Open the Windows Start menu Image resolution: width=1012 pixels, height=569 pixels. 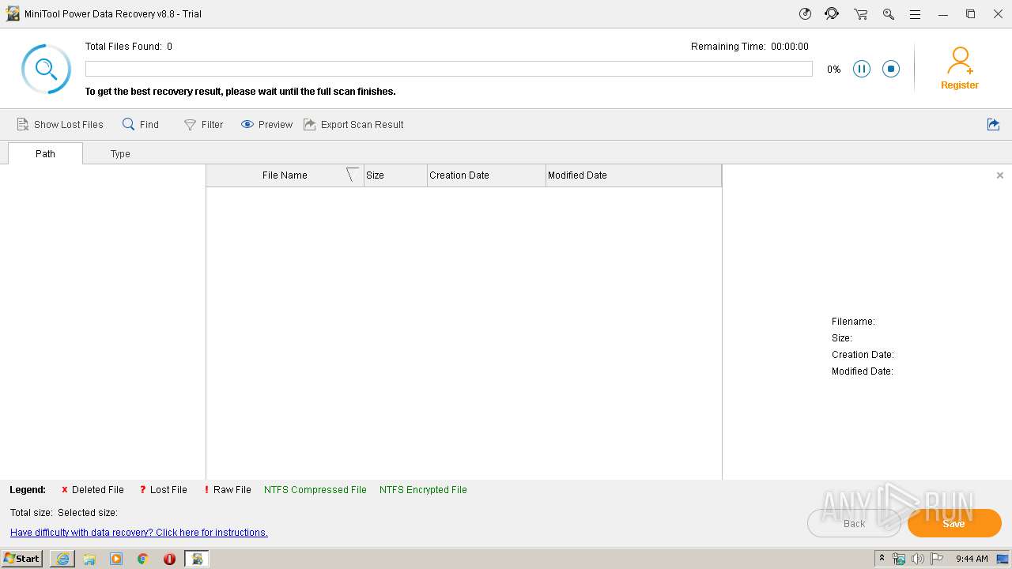pos(22,559)
